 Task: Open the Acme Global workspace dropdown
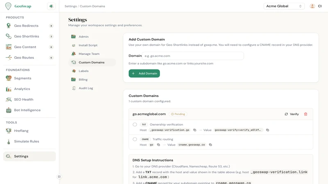pyautogui.click(x=284, y=6)
